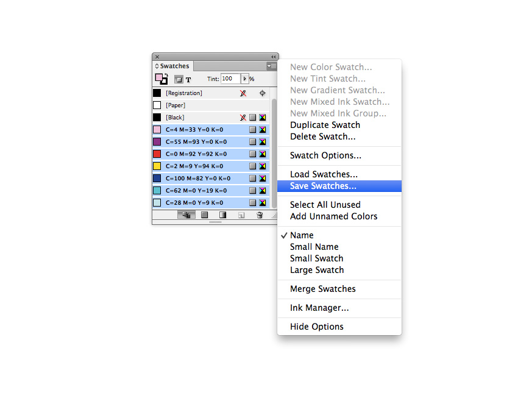
Task: Click the CMYK icon on C=55 M=93 row
Action: coord(263,142)
